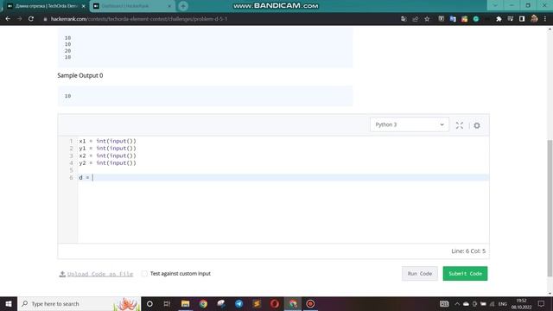Image resolution: width=553 pixels, height=311 pixels.
Task: Open Cortana circle on the taskbar
Action: 149,303
